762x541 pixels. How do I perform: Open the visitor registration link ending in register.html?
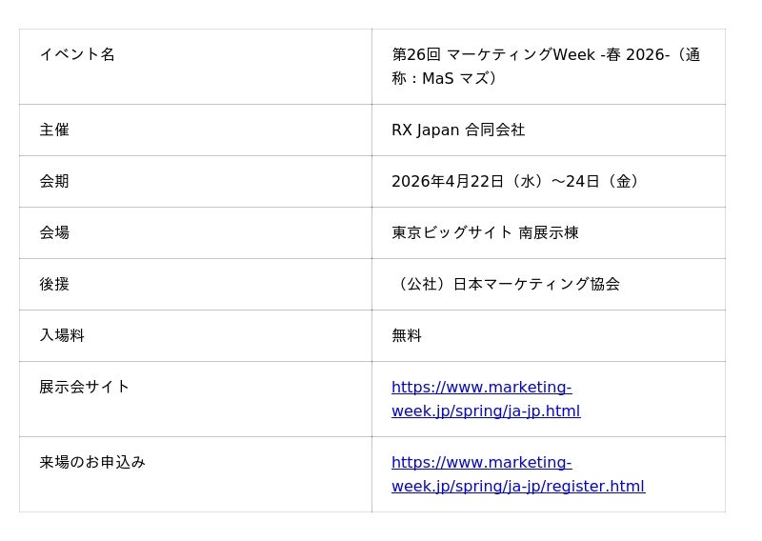(x=517, y=474)
